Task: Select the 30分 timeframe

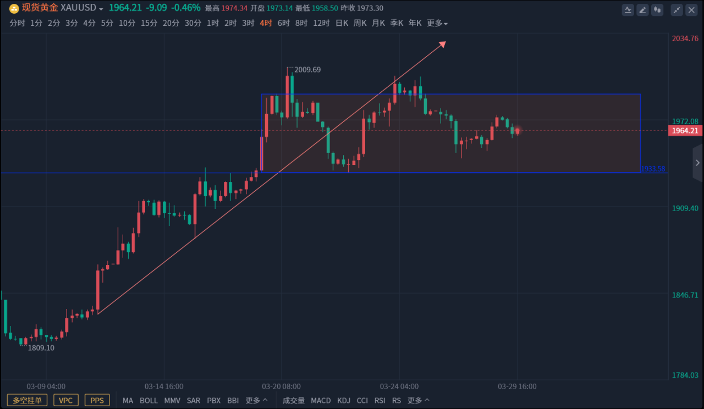Action: click(193, 23)
